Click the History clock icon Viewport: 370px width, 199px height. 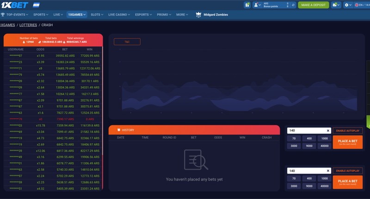coord(119,130)
